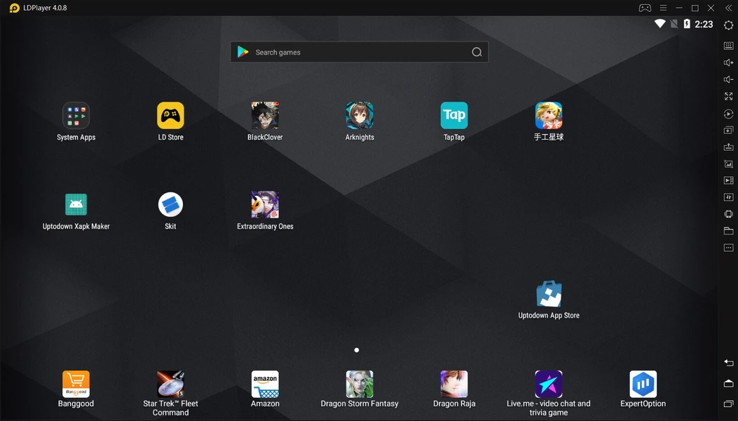Launch Dragon Storm Fantasy
Image resolution: width=738 pixels, height=421 pixels.
pos(360,384)
